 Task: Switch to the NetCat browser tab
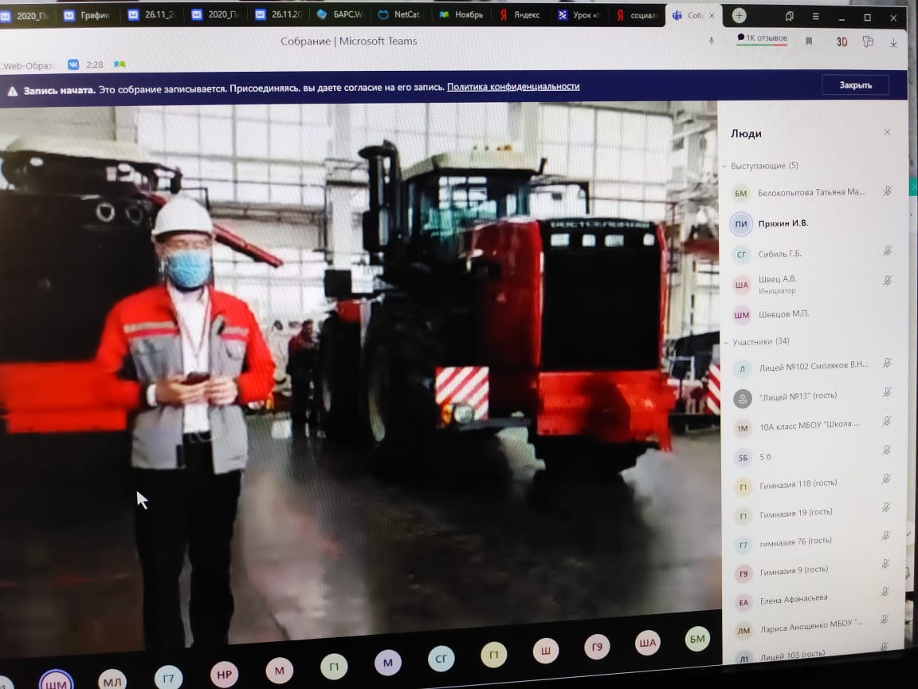click(401, 14)
